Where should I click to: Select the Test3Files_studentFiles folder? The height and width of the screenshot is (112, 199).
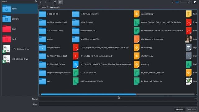pyautogui.click(x=86, y=39)
